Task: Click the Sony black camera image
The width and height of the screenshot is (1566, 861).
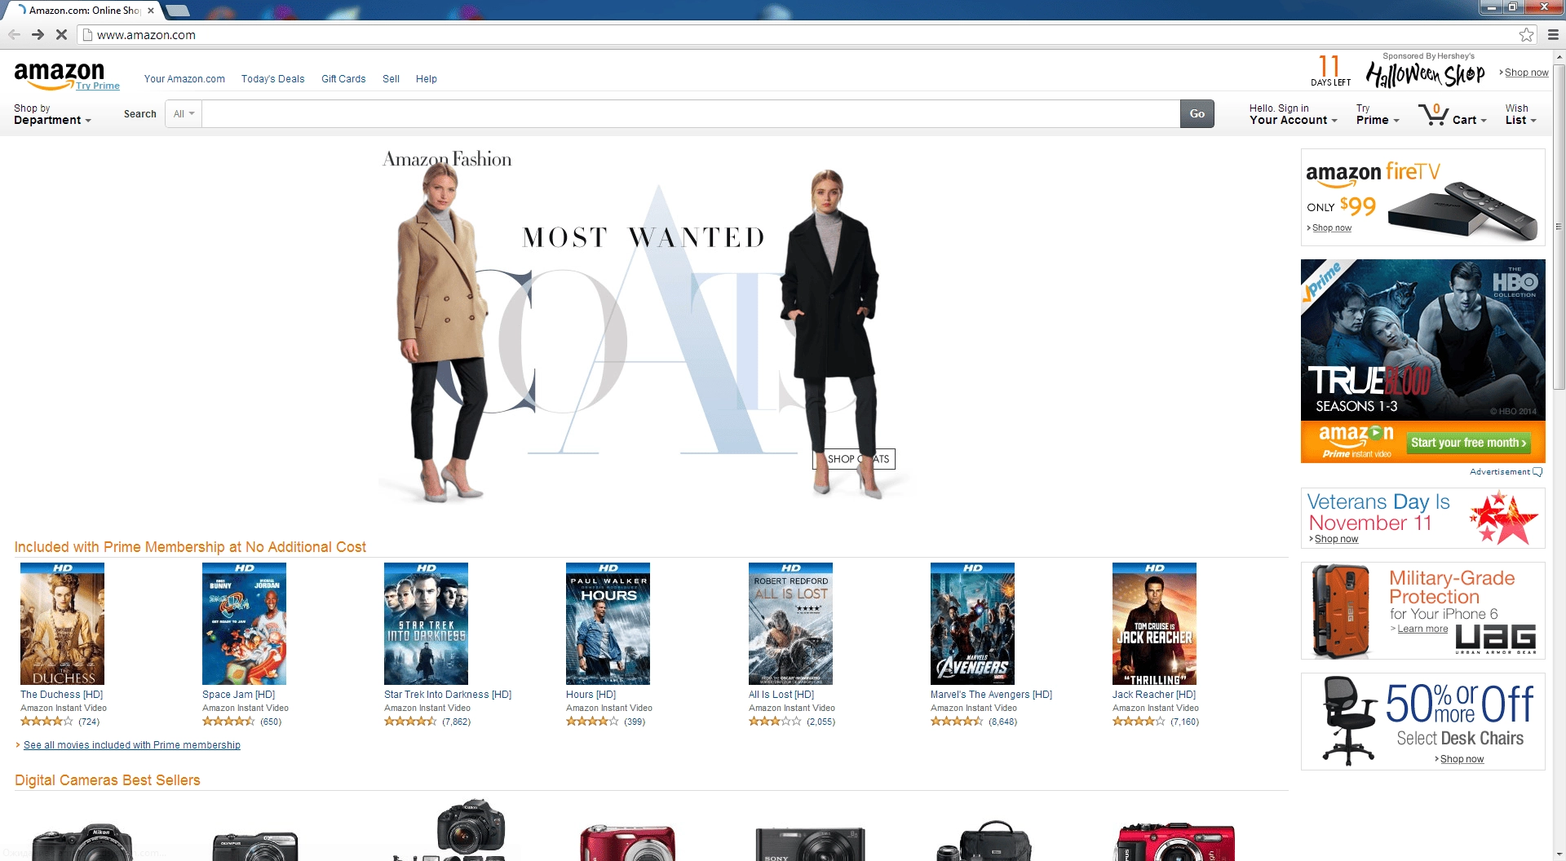Action: [810, 843]
